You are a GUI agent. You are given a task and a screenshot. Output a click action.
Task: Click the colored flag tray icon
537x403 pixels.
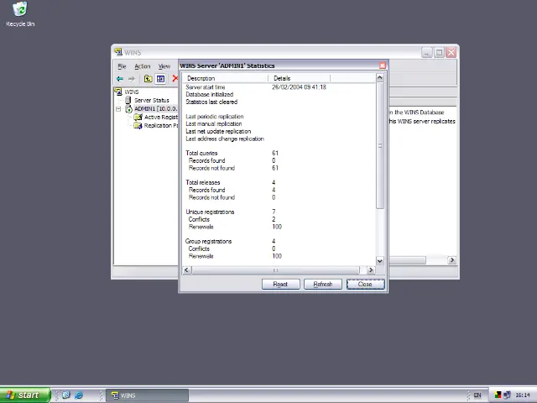point(498,395)
